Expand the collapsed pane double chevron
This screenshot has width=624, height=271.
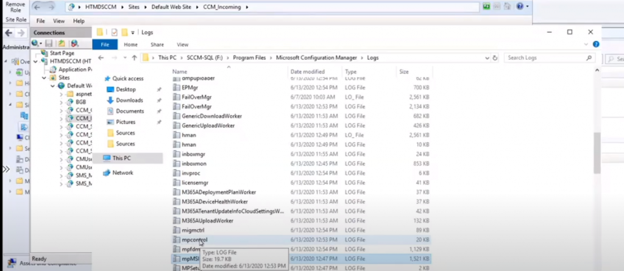pyautogui.click(x=6, y=169)
